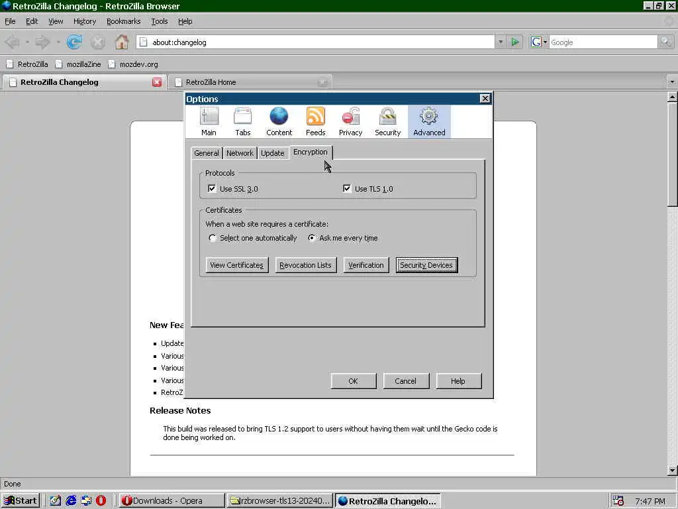Open the forward history dropdown arrow
Screen dimensions: 678x509
tap(58, 42)
